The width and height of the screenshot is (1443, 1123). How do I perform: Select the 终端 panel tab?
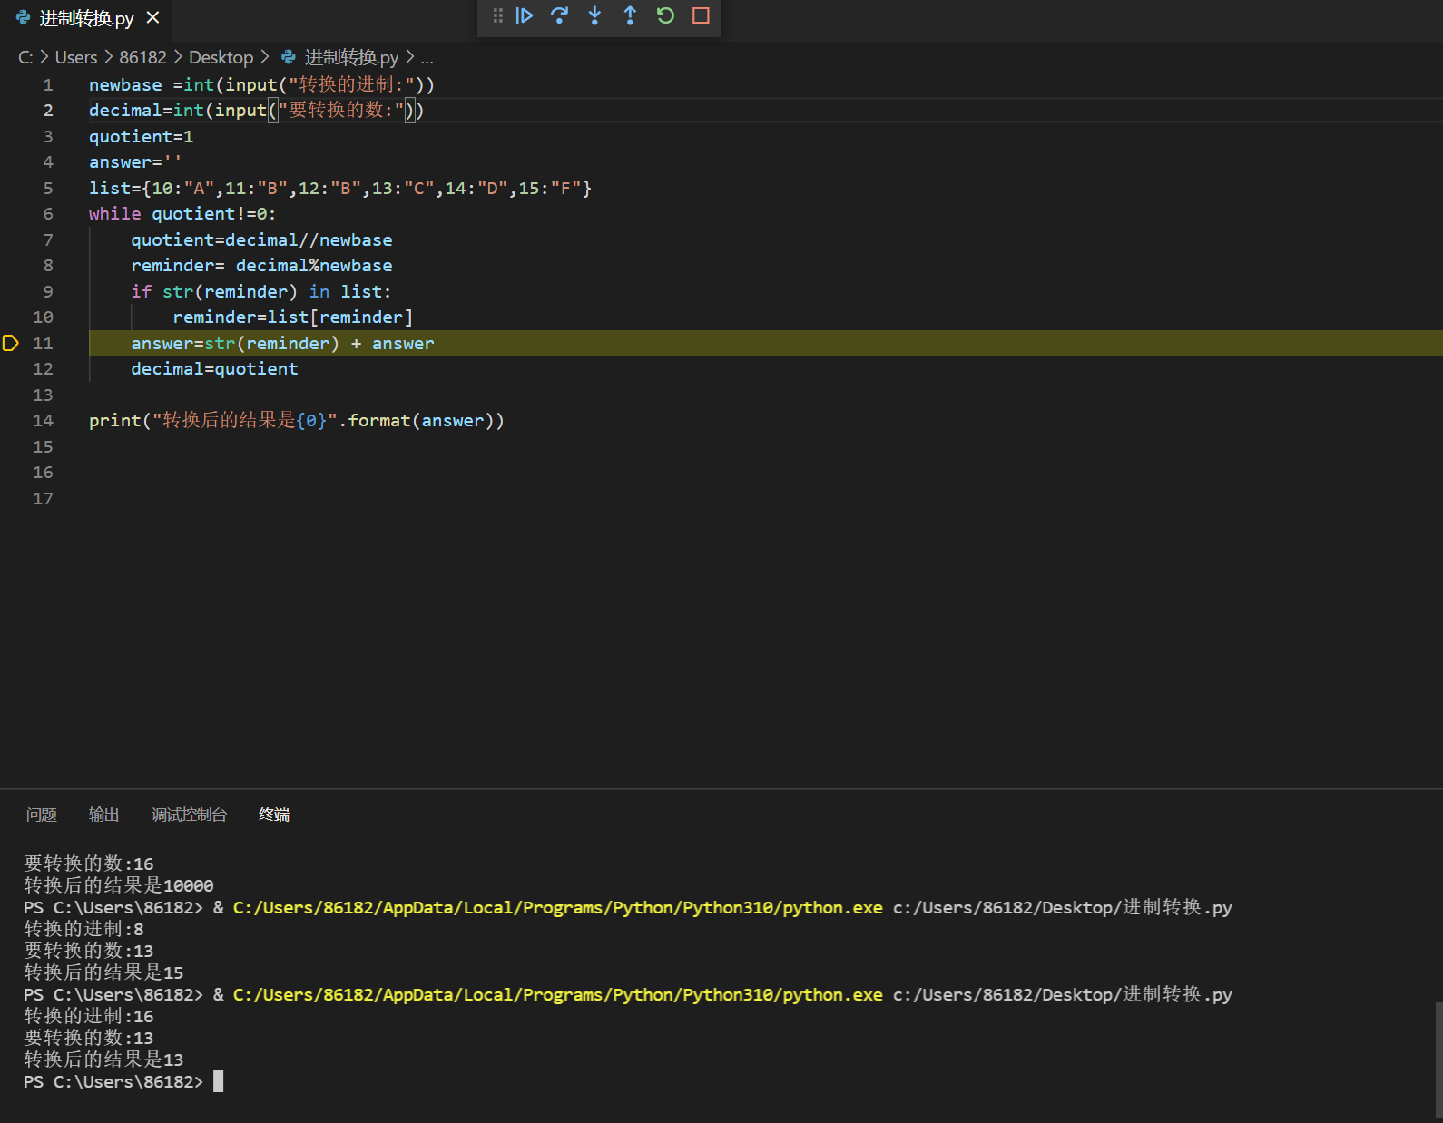[x=274, y=815]
